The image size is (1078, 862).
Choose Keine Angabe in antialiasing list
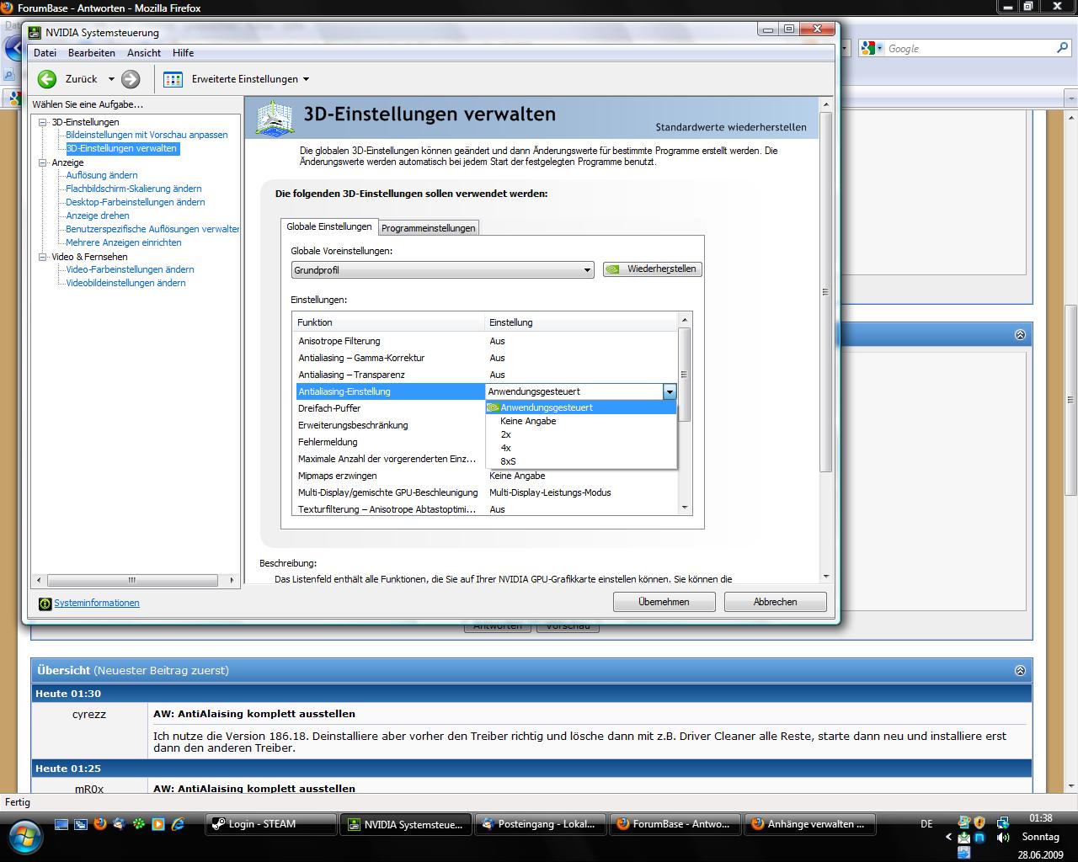(x=581, y=421)
